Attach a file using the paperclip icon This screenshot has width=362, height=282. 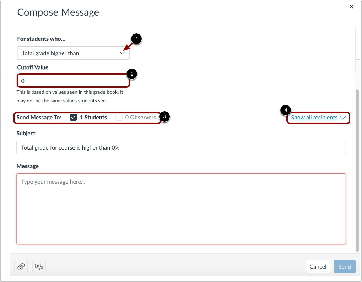pos(21,266)
